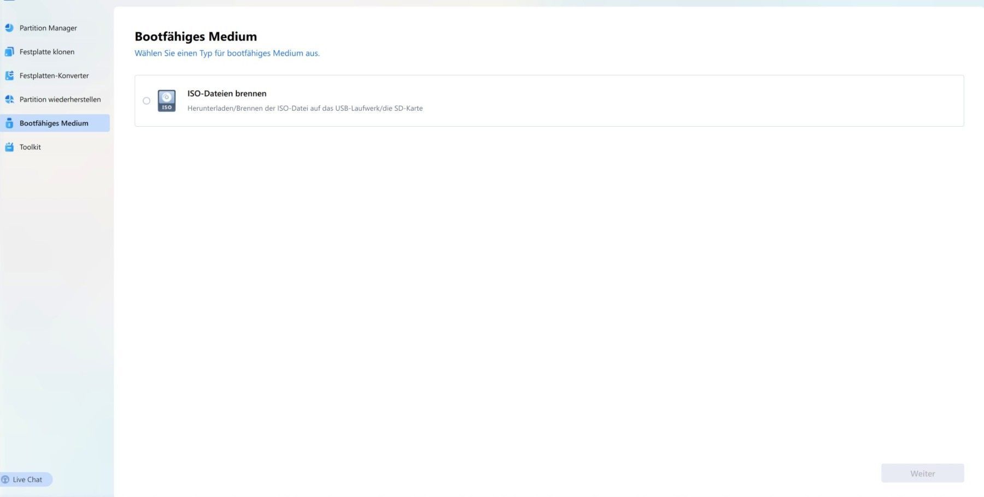Go to Festplatte klonen
Image resolution: width=984 pixels, height=497 pixels.
[47, 52]
